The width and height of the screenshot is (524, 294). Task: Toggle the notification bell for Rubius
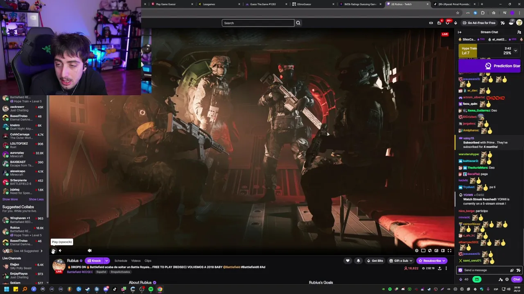click(358, 261)
